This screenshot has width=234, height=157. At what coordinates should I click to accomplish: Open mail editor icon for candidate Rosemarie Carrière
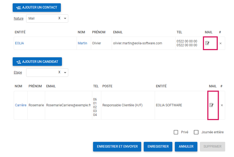tap(211, 105)
